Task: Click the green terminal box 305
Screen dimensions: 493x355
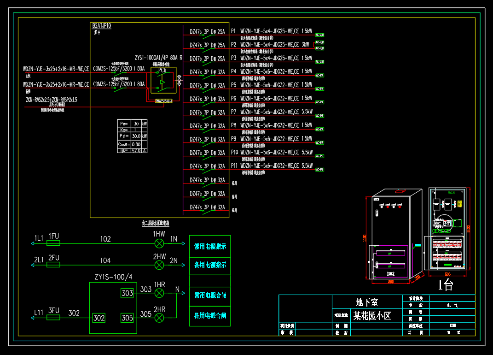Action: tap(127, 318)
